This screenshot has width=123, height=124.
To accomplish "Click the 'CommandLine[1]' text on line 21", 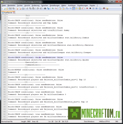I will [33, 65].
